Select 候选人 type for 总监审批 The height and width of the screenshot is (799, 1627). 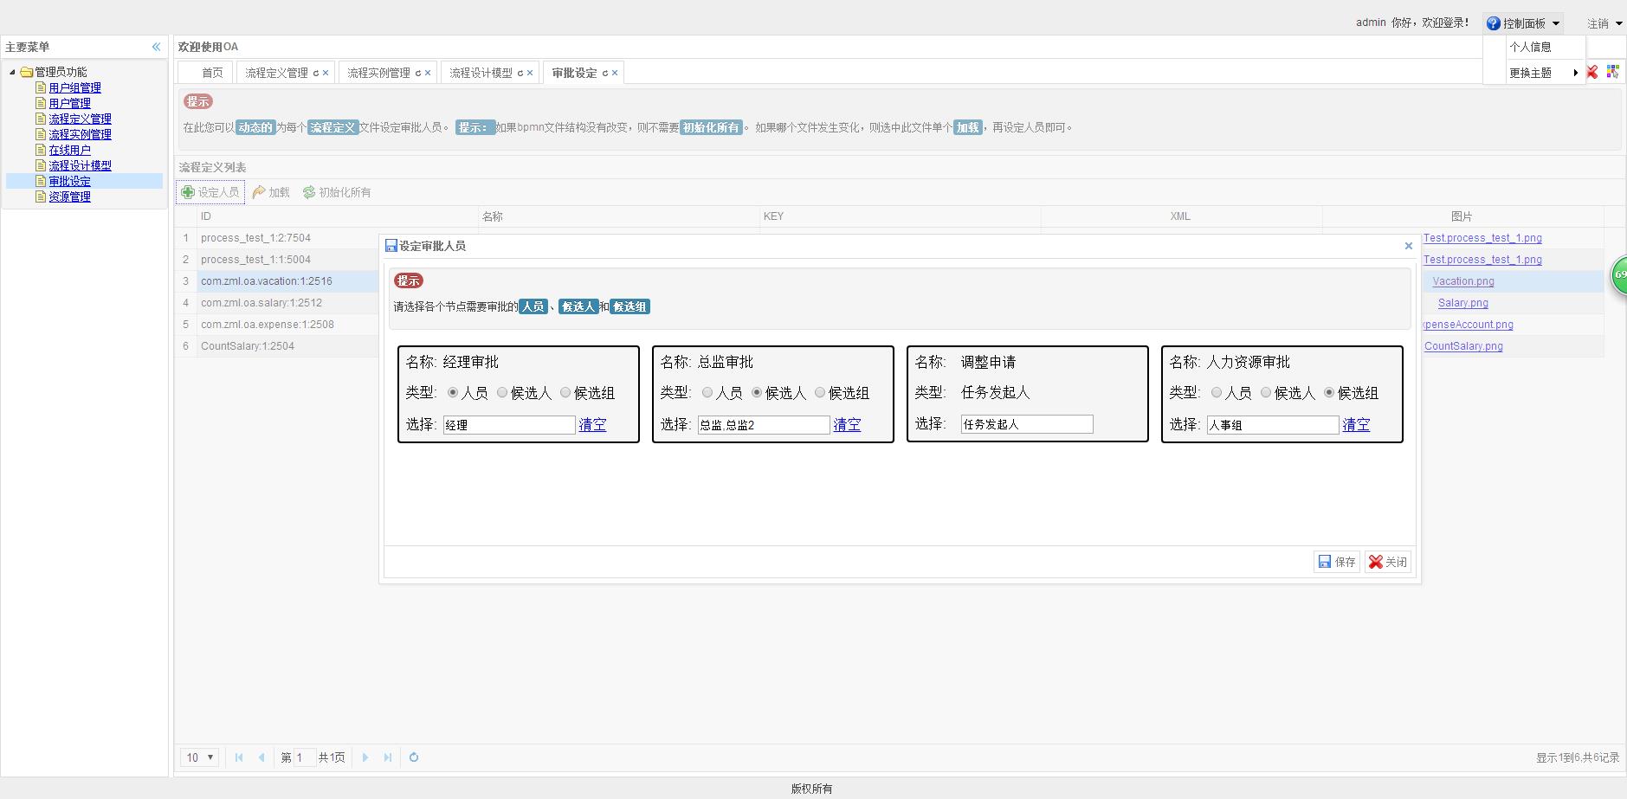point(757,393)
